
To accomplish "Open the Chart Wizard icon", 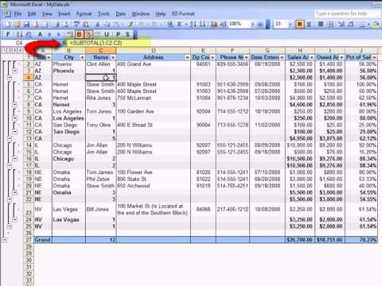I will point(214,25).
